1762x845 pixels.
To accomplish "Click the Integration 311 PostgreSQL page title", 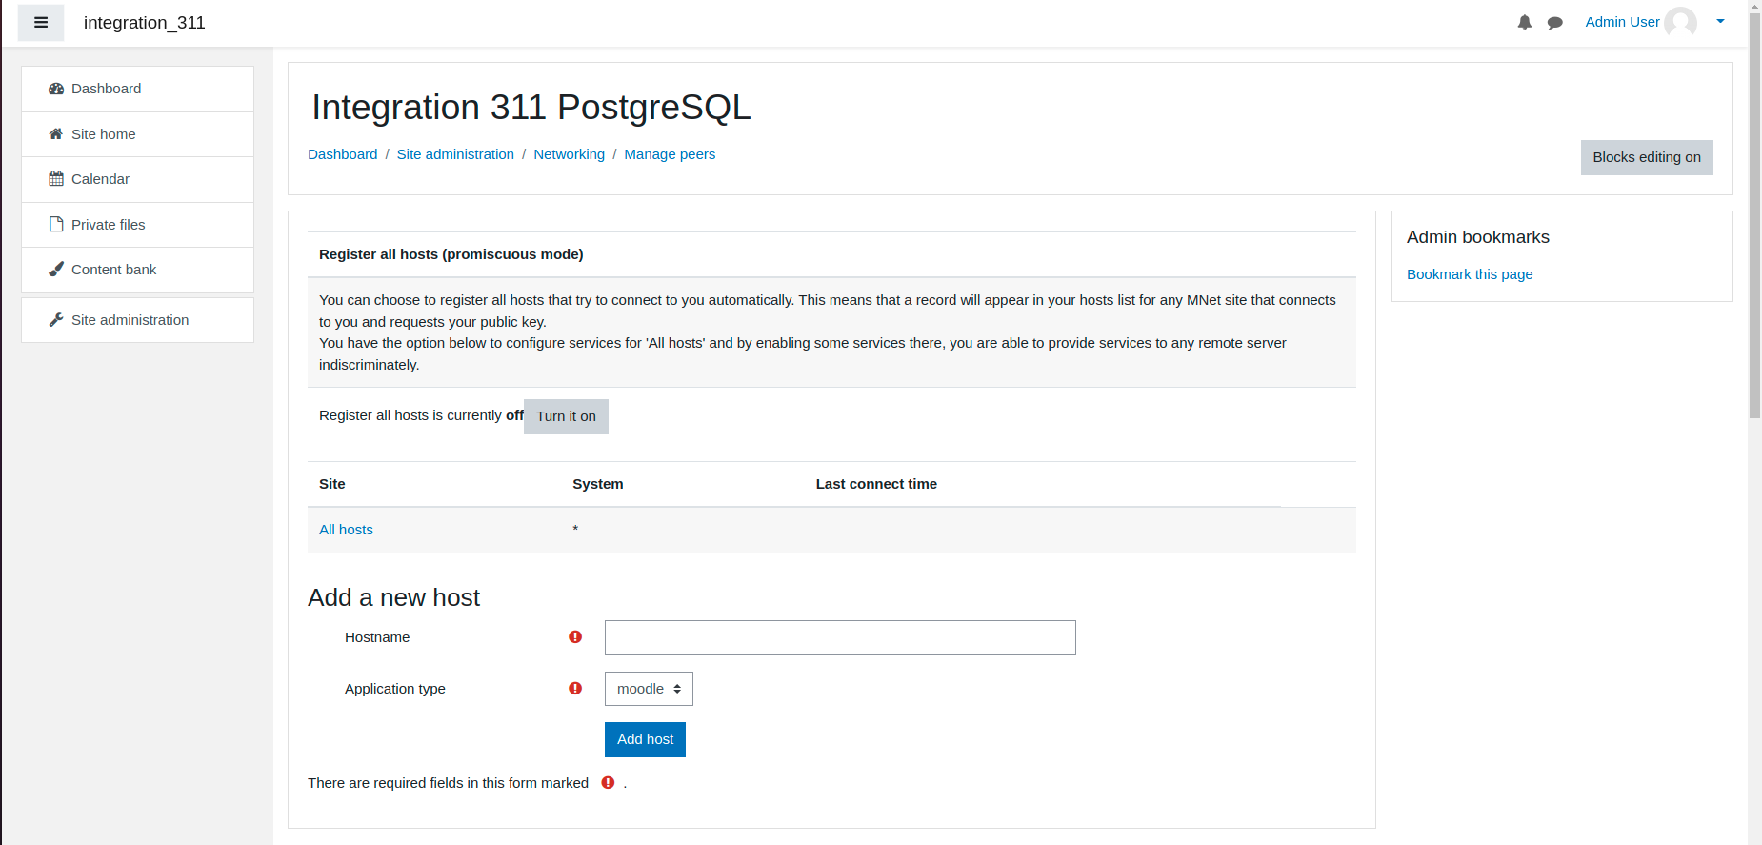I will click(x=531, y=108).
